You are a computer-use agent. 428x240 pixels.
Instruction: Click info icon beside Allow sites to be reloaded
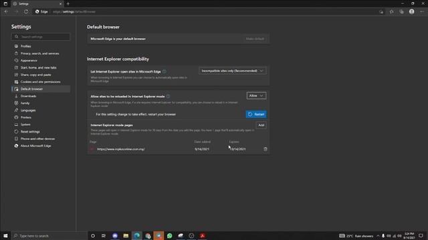168,96
